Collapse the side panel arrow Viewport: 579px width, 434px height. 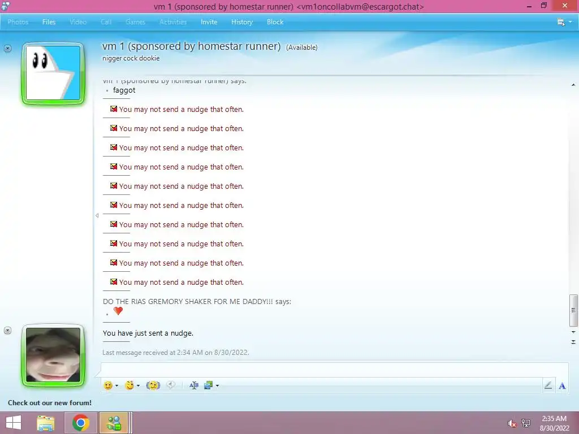97,215
